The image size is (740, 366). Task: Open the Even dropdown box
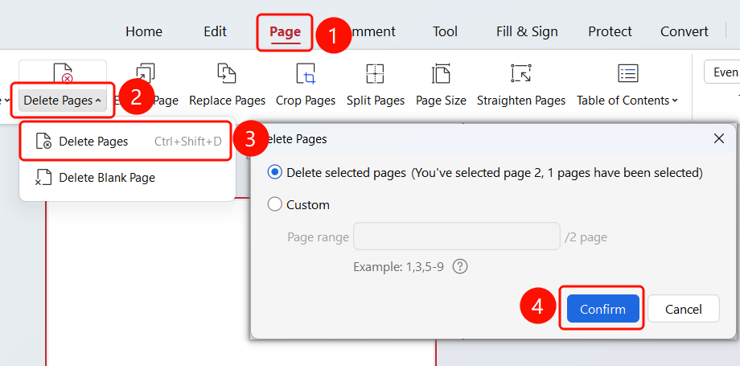pos(721,72)
